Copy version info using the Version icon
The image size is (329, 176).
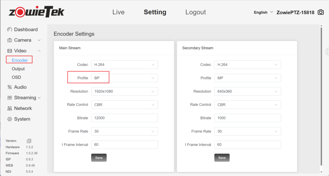pos(29,141)
